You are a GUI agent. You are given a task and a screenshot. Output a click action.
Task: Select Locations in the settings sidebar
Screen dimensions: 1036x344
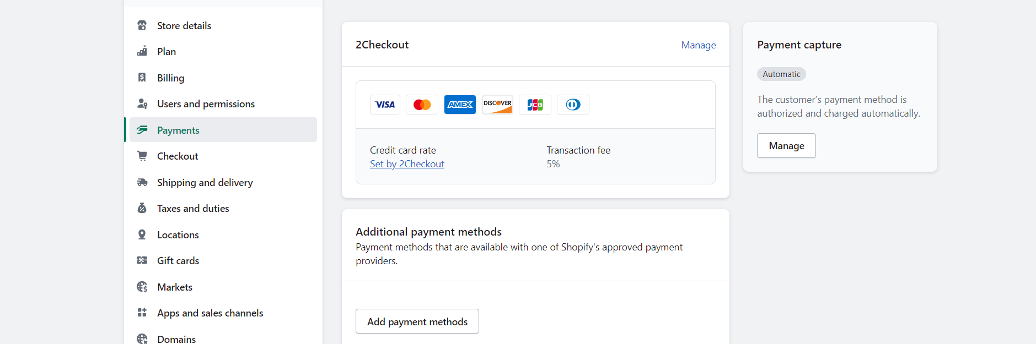[178, 235]
